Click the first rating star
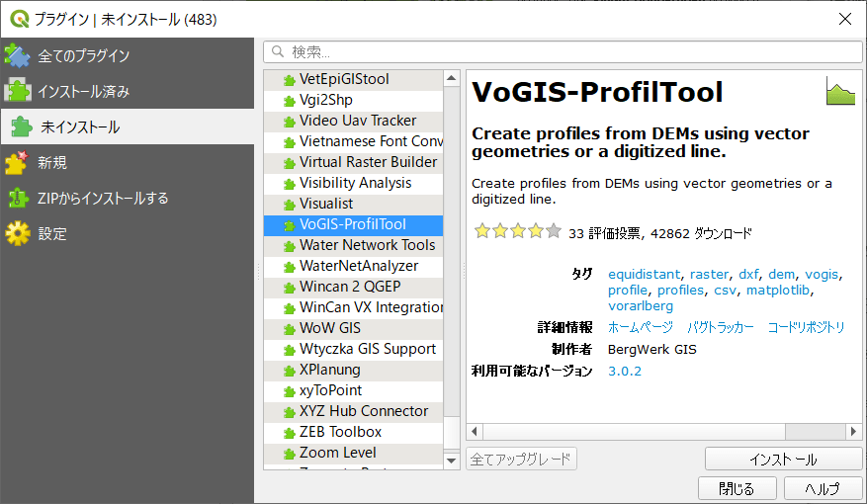Screen dimensions: 867x504 [x=482, y=231]
